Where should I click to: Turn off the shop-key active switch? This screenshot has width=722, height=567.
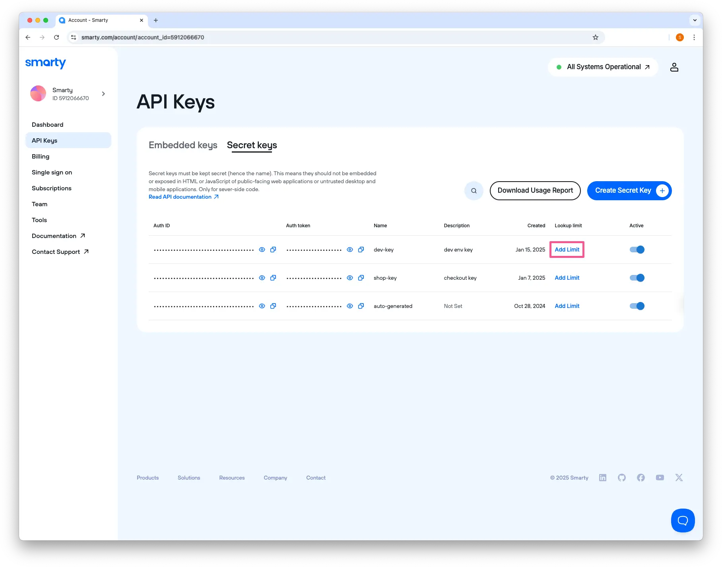637,278
